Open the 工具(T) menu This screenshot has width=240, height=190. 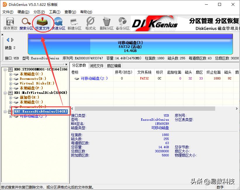(54, 12)
